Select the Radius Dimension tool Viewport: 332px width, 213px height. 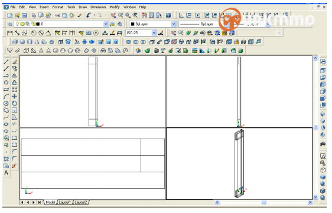click(34, 33)
